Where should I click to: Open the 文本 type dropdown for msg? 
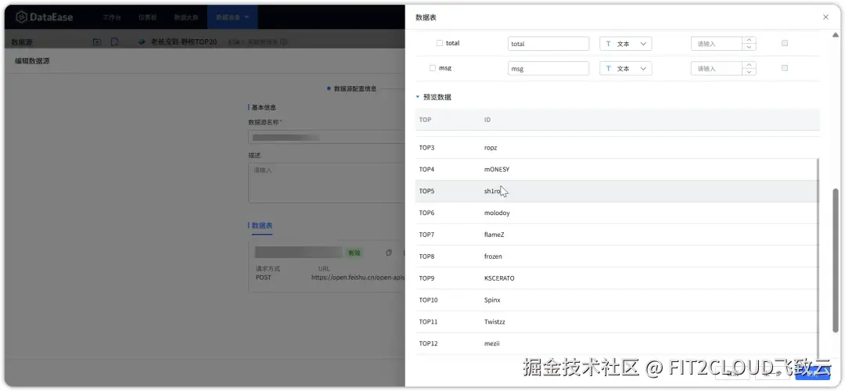coord(626,68)
